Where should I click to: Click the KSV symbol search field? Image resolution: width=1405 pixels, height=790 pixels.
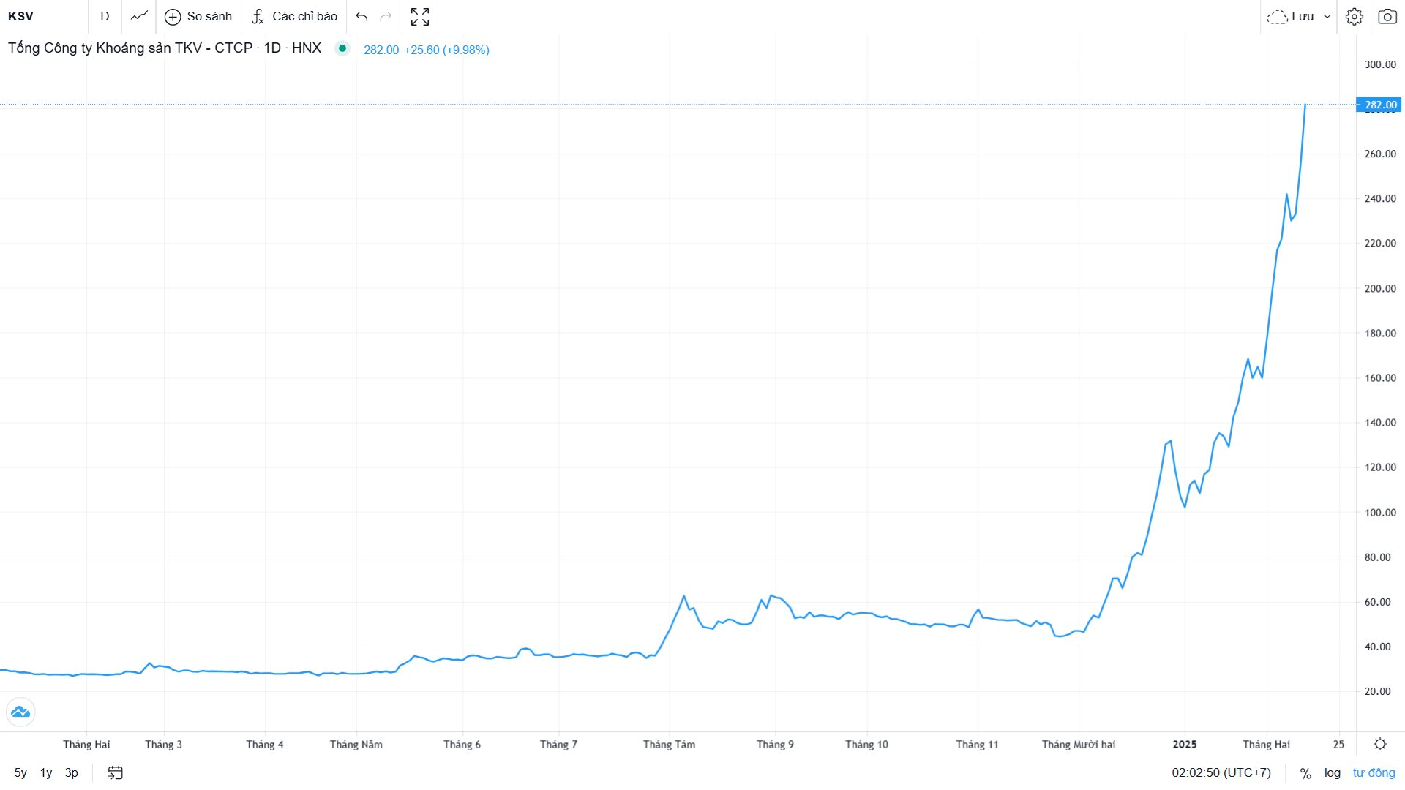point(44,16)
